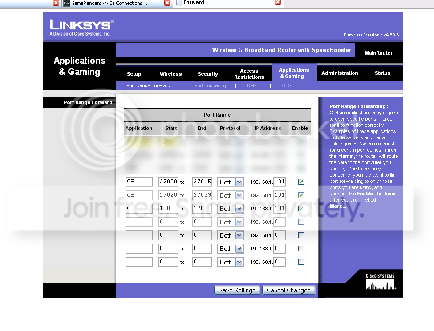Go to QoS subtab
434x331 pixels.
pos(287,85)
